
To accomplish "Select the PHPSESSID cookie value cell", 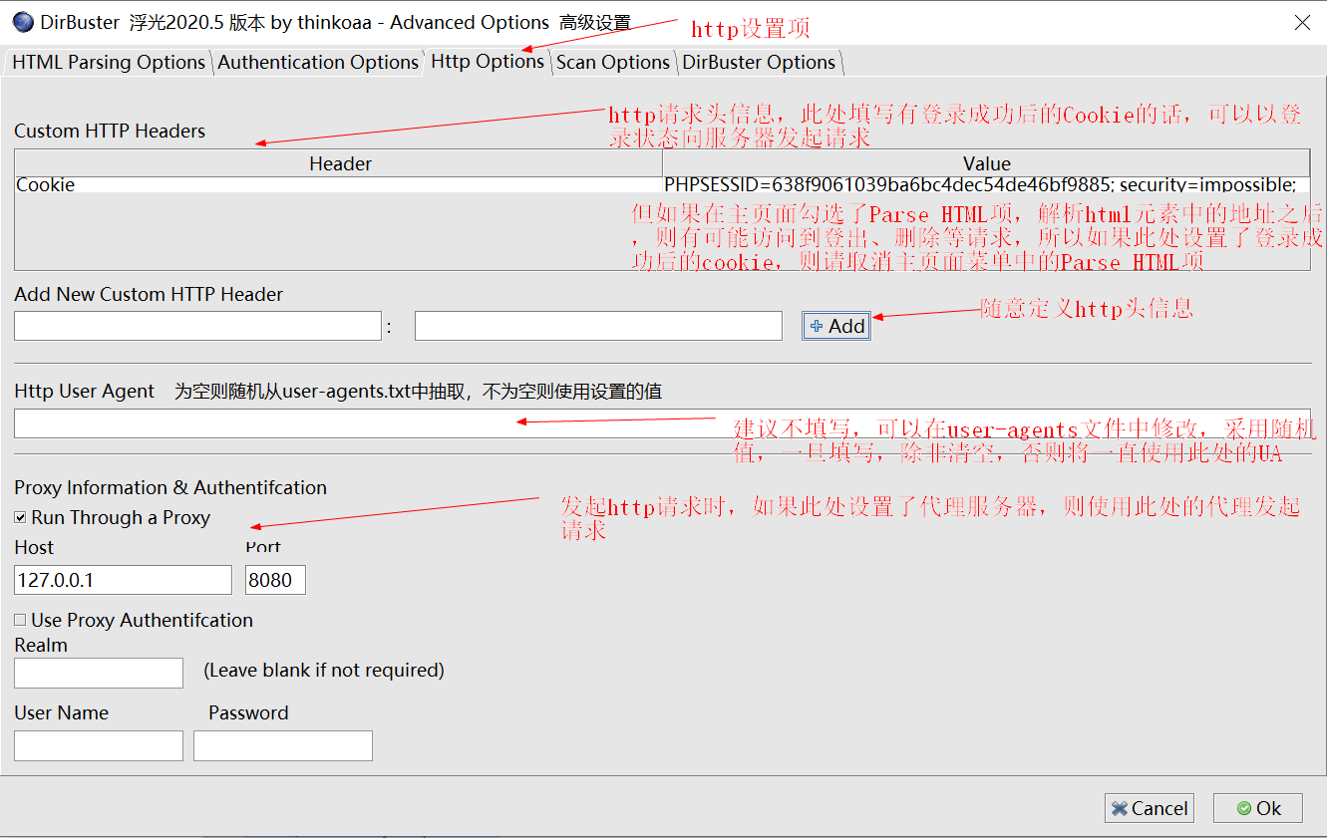I will click(986, 184).
